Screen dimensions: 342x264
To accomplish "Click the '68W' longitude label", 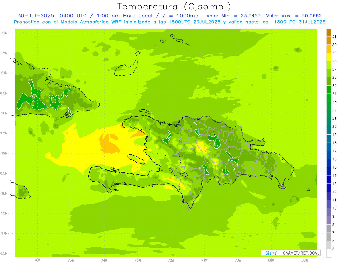I will [305, 260].
